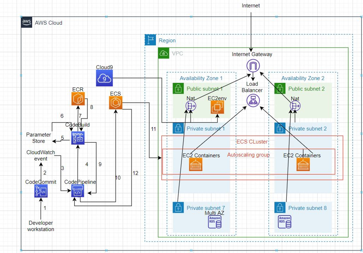Click the Developer workstation text label
The height and width of the screenshot is (253, 363).
[41, 226]
